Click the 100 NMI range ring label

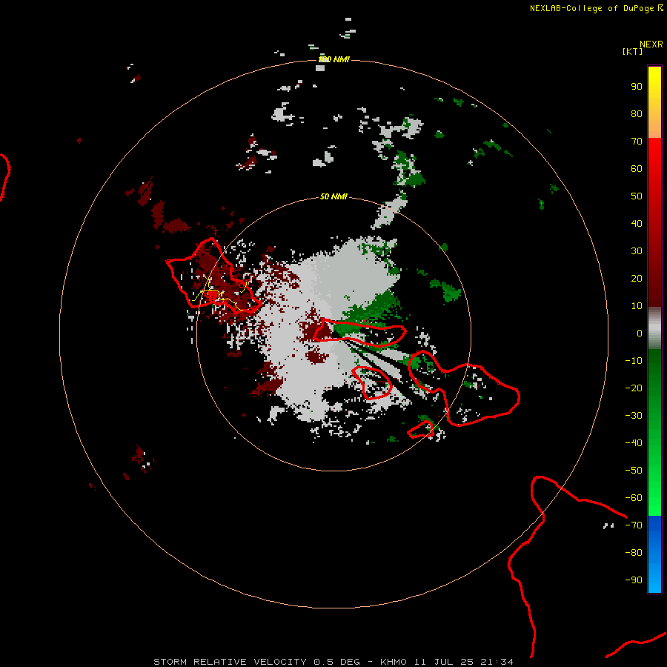334,59
